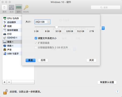
Task: Select the 打印 printer item
Action: [12, 34]
